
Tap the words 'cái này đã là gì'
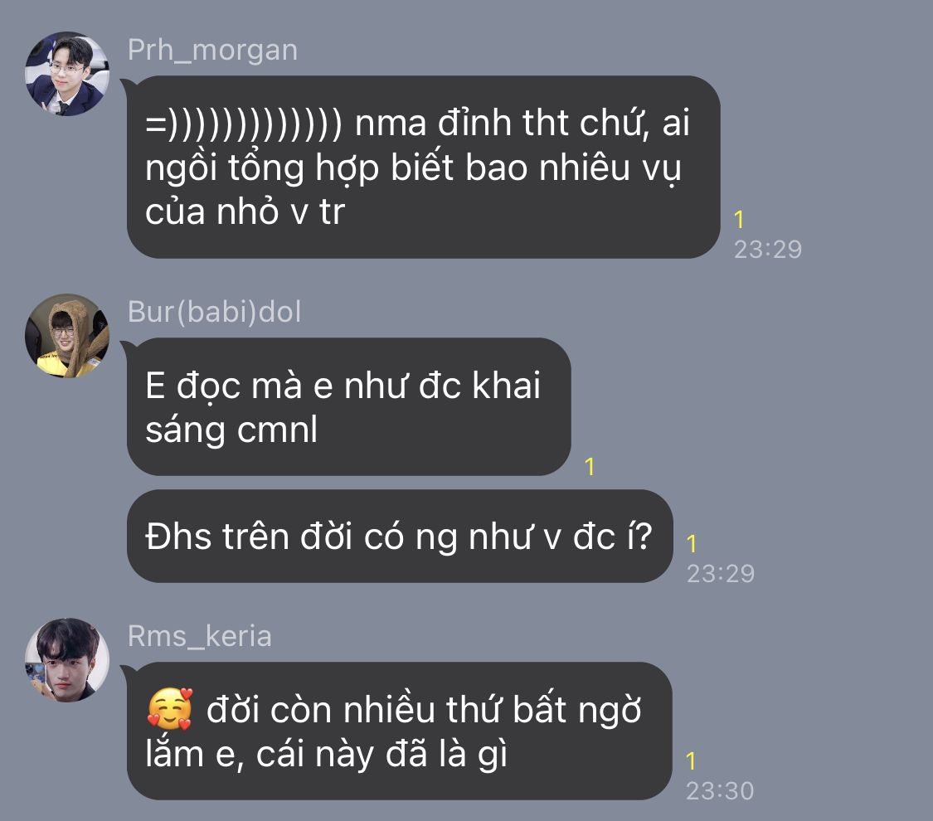click(x=381, y=755)
